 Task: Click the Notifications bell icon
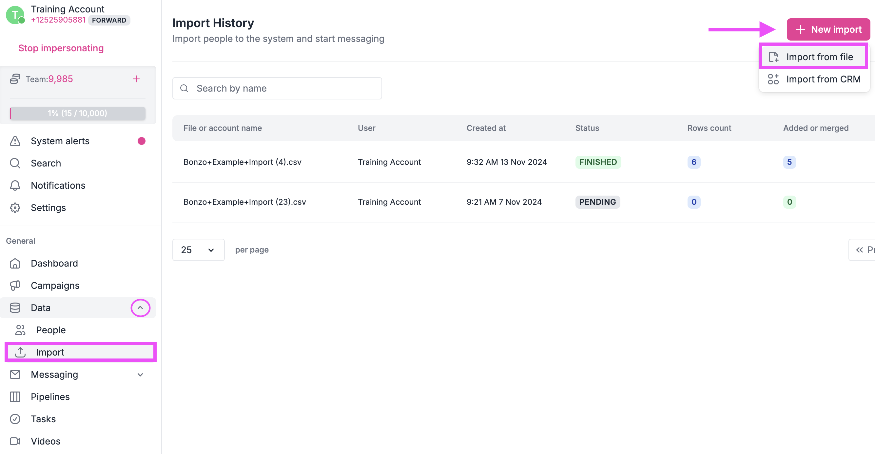(15, 185)
